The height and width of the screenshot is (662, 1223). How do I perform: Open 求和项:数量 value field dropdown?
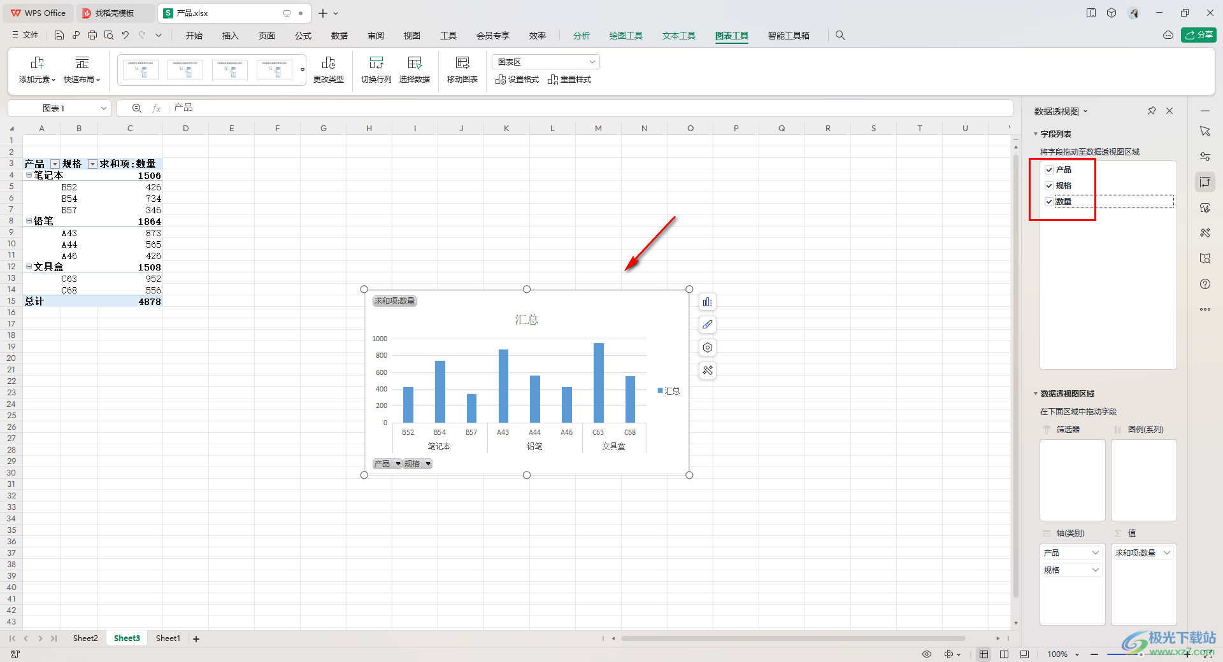pyautogui.click(x=1167, y=553)
